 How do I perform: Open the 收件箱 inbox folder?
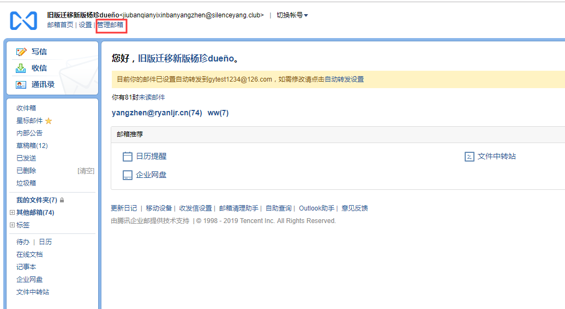tap(26, 108)
